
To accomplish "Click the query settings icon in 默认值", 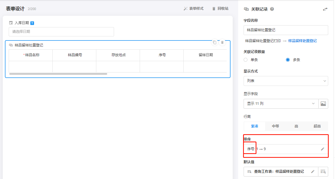I will tap(323, 171).
